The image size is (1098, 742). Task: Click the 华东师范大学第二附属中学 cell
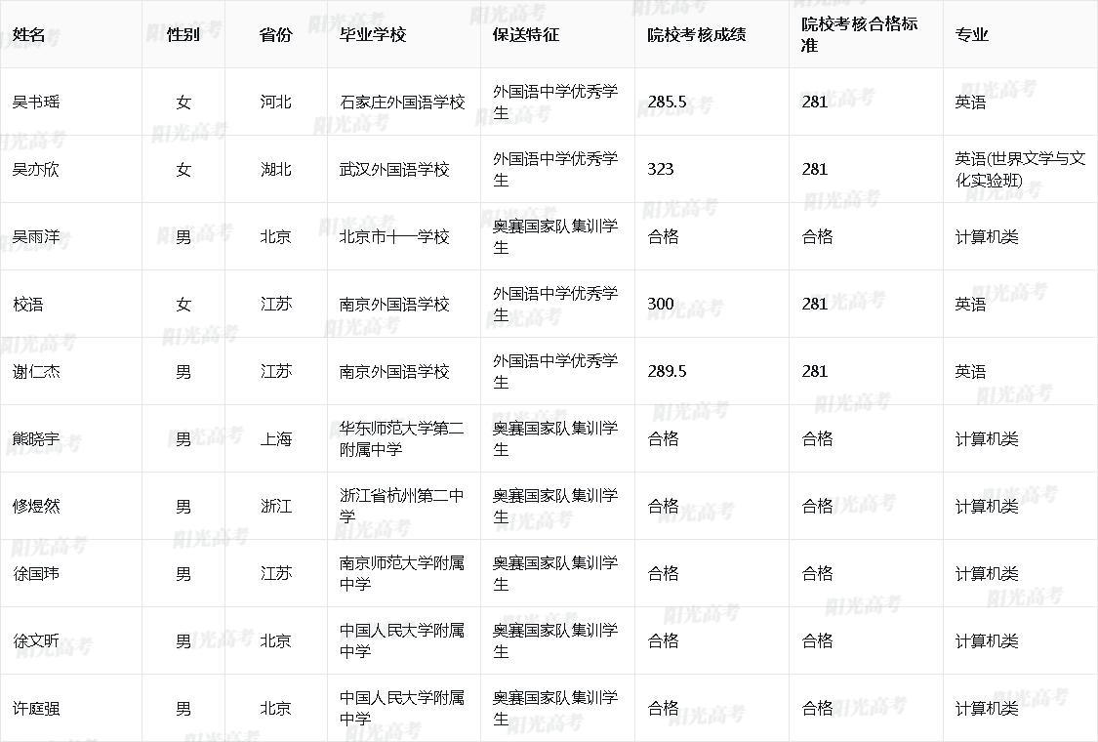(x=402, y=438)
